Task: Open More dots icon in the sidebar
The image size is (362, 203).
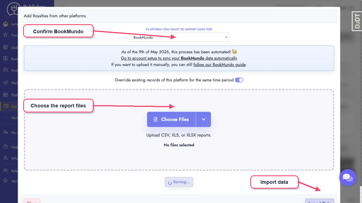Action: coord(5,118)
